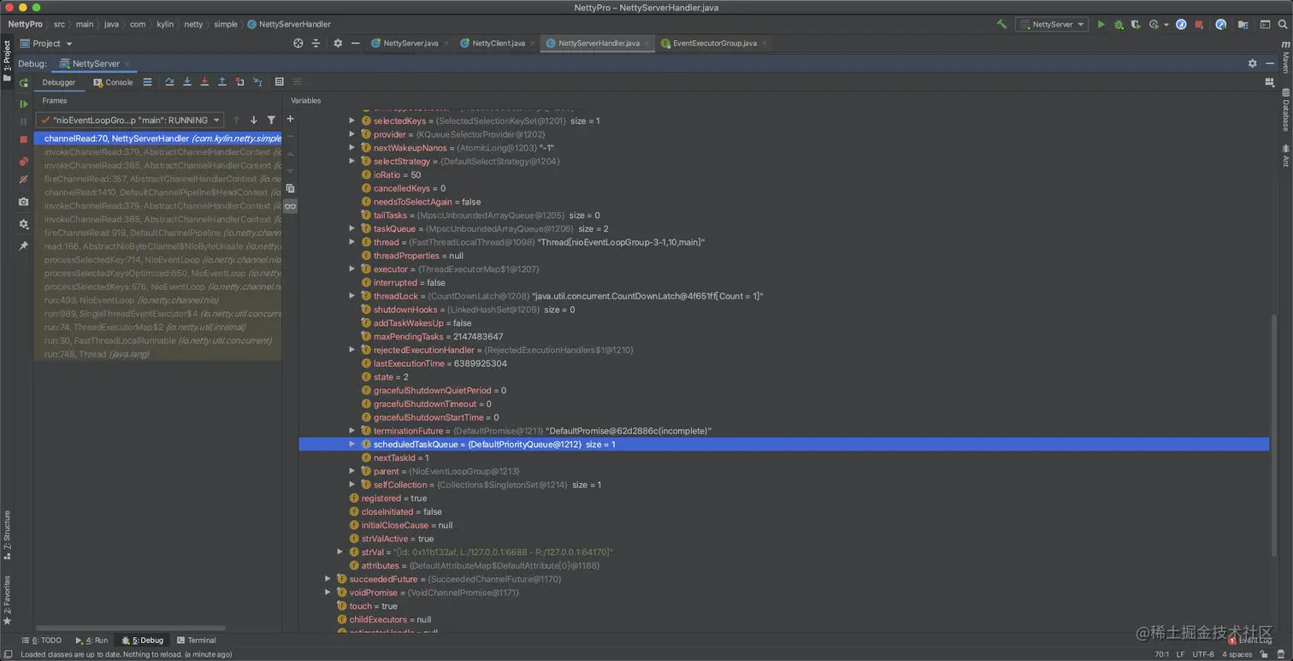The width and height of the screenshot is (1293, 661).
Task: Expand the thread variable node
Action: (x=351, y=242)
